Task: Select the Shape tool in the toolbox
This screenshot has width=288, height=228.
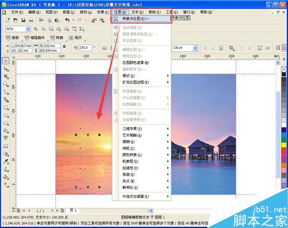Action: pos(6,69)
